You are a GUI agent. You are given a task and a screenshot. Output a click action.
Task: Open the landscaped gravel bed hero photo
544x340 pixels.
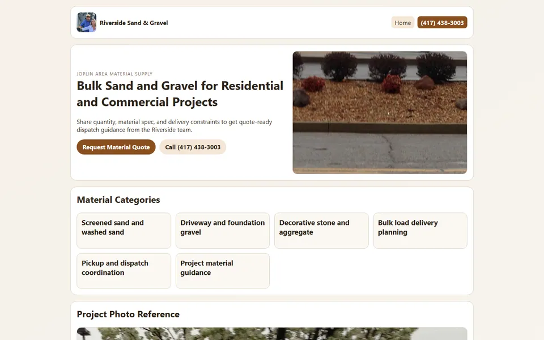click(x=380, y=112)
